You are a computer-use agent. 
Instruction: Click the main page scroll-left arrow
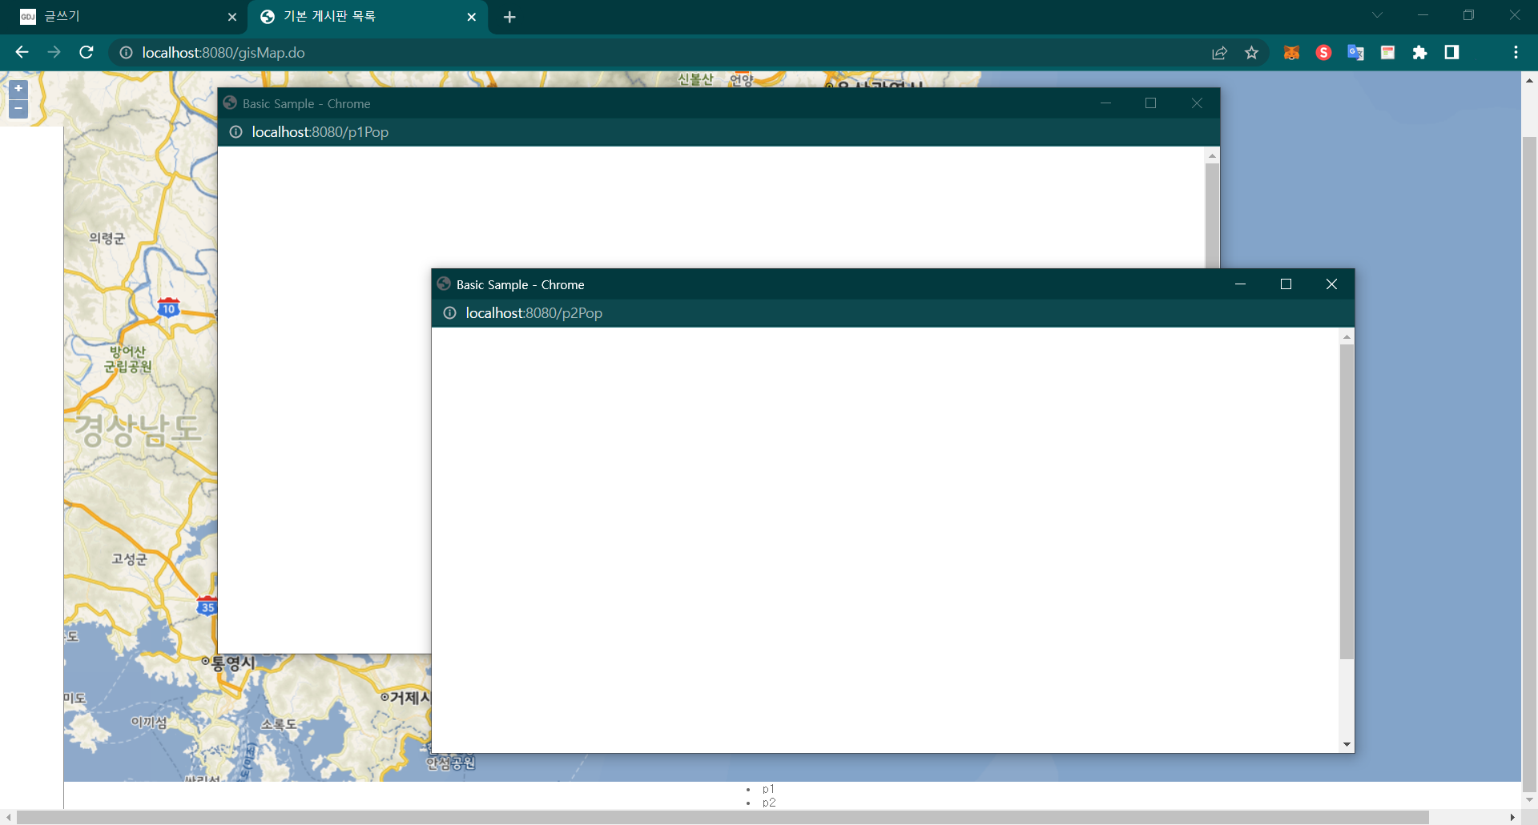point(8,817)
